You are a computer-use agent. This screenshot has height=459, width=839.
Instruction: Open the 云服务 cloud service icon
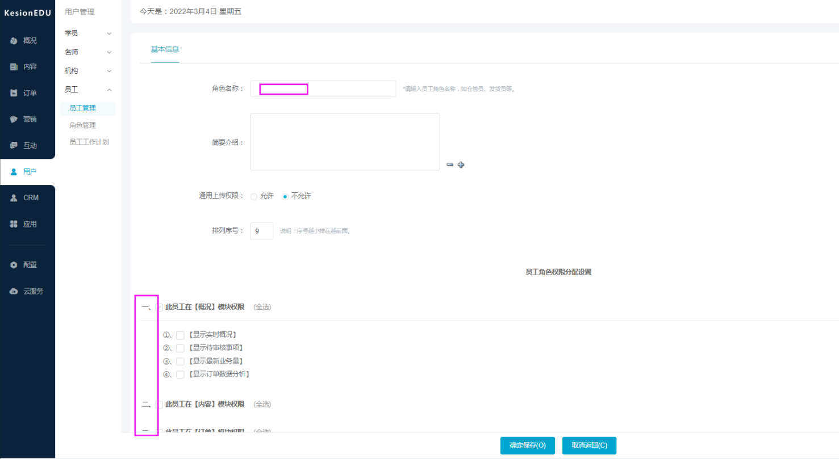pyautogui.click(x=14, y=291)
